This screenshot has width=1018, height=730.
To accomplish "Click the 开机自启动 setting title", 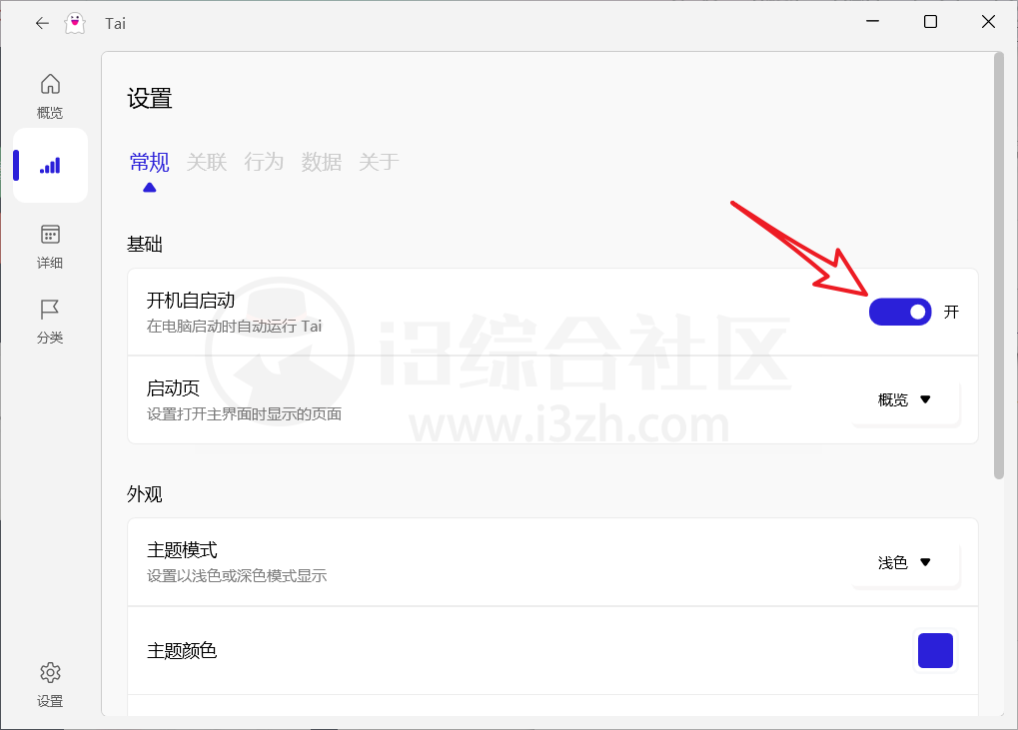I will click(x=191, y=301).
